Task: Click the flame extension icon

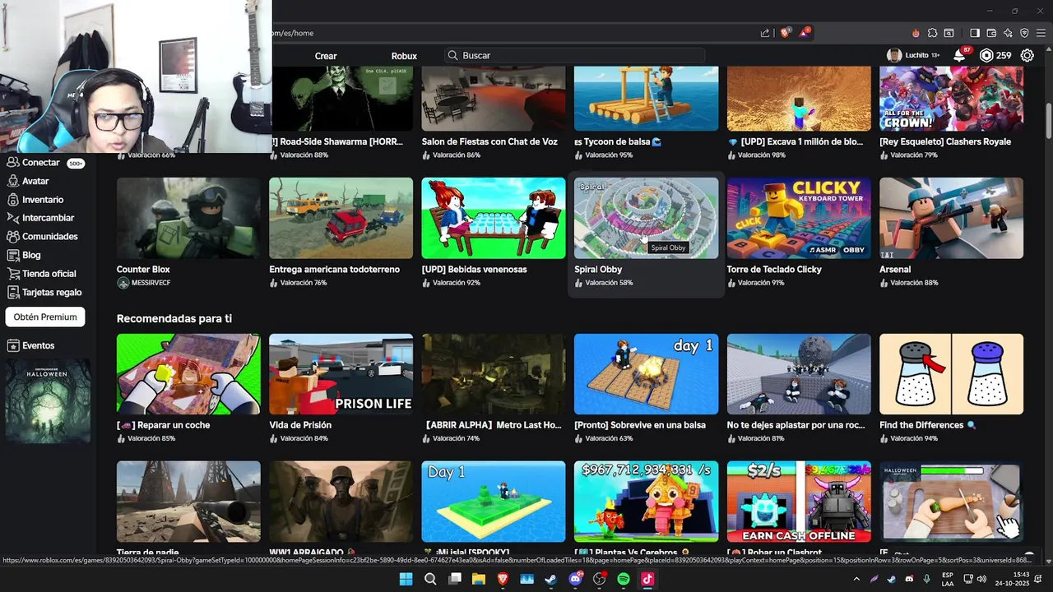Action: click(x=916, y=33)
